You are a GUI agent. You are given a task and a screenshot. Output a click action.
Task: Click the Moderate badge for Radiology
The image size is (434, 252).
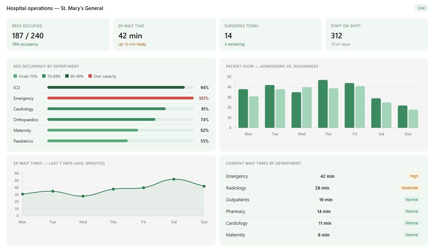[x=410, y=188]
